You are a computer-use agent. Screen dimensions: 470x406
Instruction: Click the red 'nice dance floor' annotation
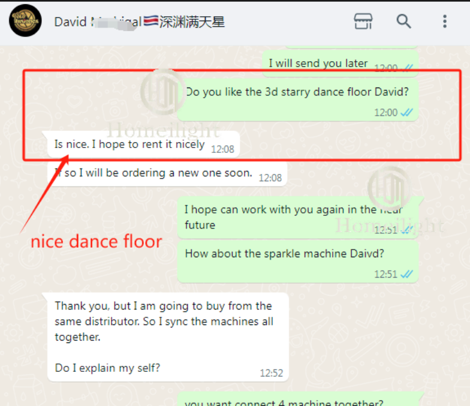point(96,241)
